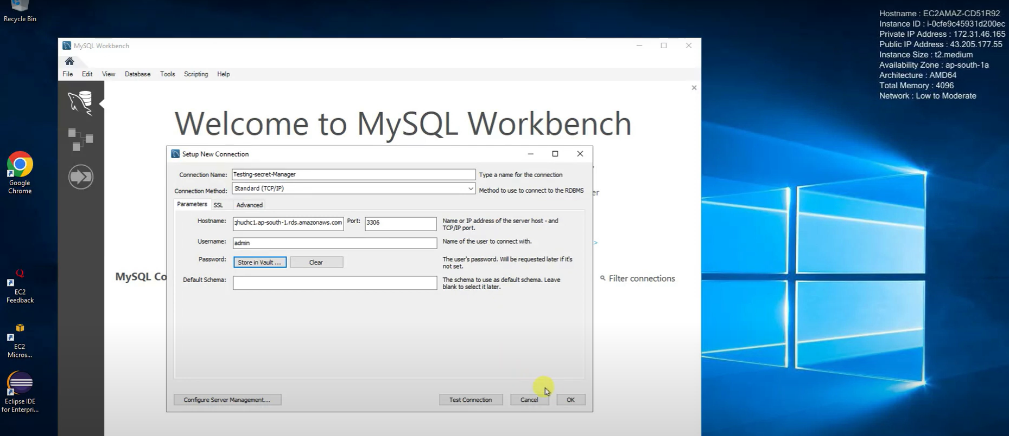Expand the Connection Method dropdown
Image resolution: width=1009 pixels, height=436 pixels.
tap(470, 188)
